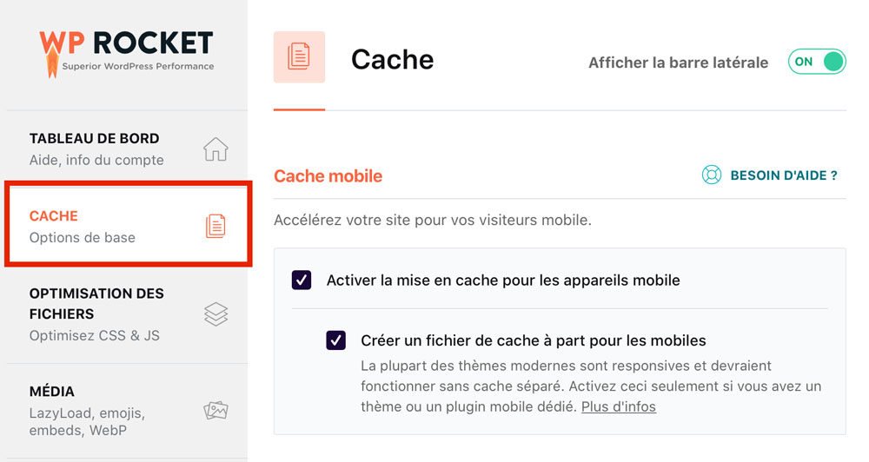Click the Afficher la barre latérale label
The width and height of the screenshot is (869, 462).
(x=679, y=63)
